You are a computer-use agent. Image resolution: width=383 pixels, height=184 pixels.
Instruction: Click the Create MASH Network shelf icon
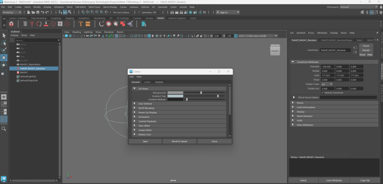tap(12, 24)
